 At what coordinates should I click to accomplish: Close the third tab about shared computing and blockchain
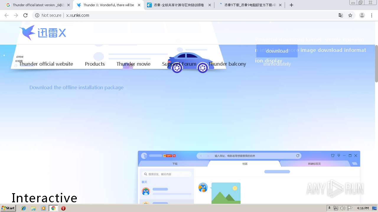coord(210,5)
